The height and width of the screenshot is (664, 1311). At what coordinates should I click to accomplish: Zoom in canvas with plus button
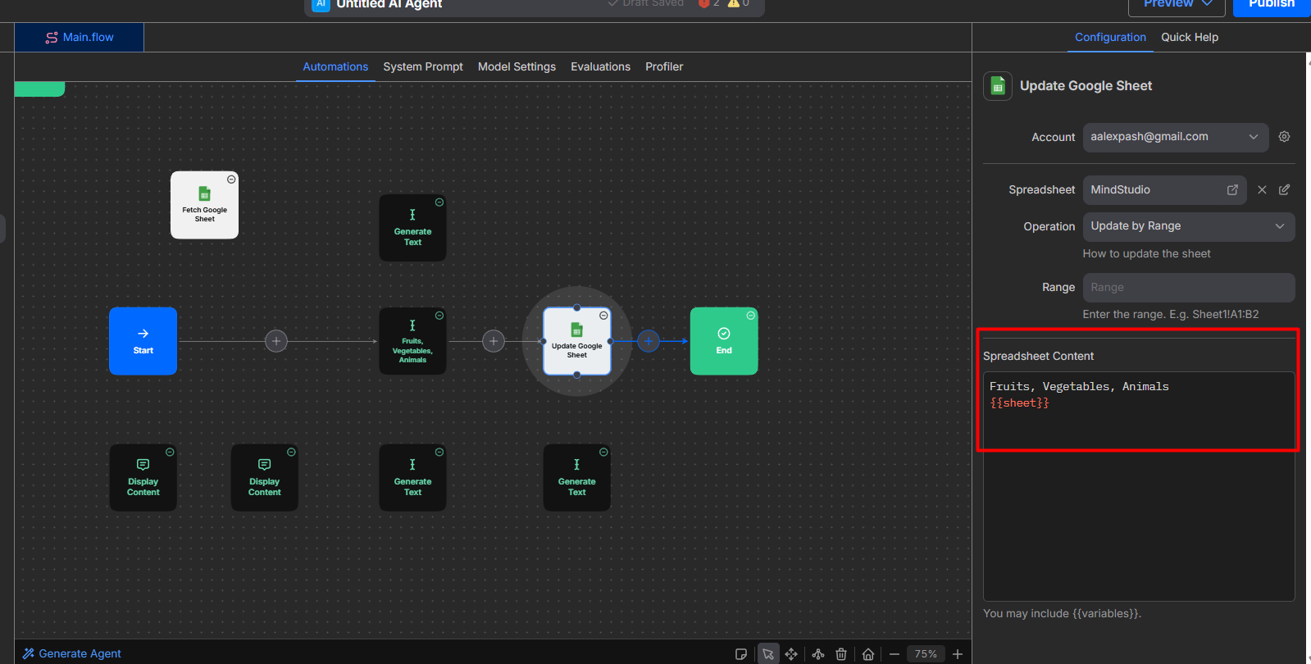tap(958, 654)
